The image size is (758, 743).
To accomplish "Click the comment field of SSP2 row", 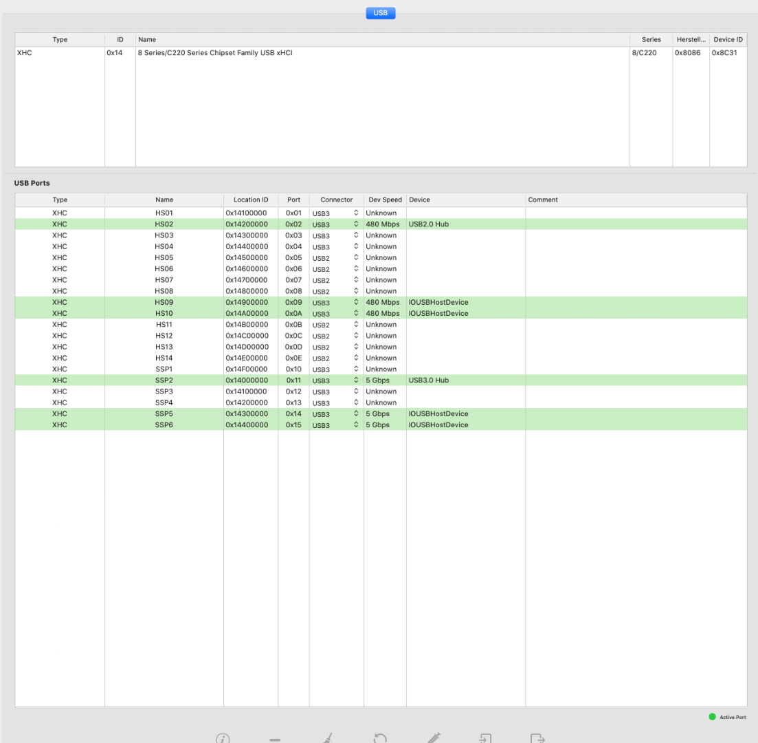I will [x=636, y=380].
